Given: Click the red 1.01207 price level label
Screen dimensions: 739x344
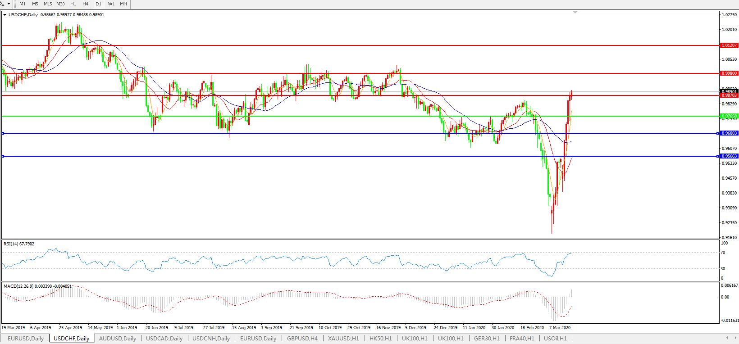Looking at the screenshot, I should 729,45.
